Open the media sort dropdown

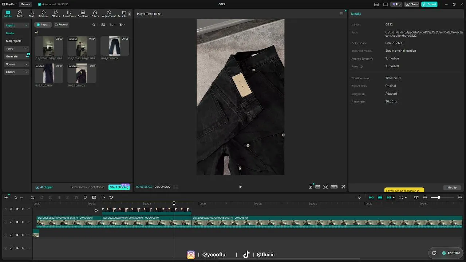(112, 25)
